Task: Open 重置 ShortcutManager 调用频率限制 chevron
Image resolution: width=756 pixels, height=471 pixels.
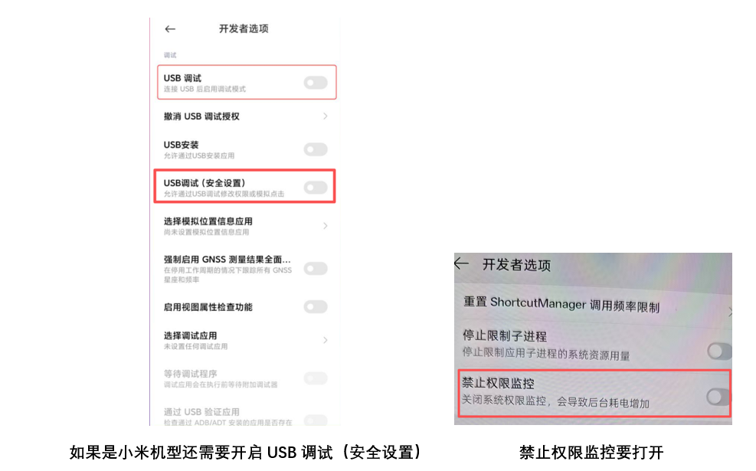Action: [x=729, y=312]
